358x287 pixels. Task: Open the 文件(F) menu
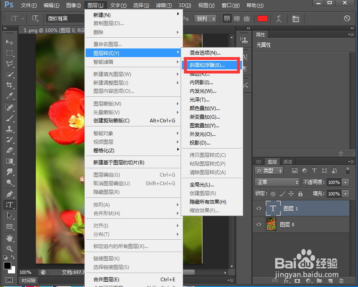coord(29,5)
